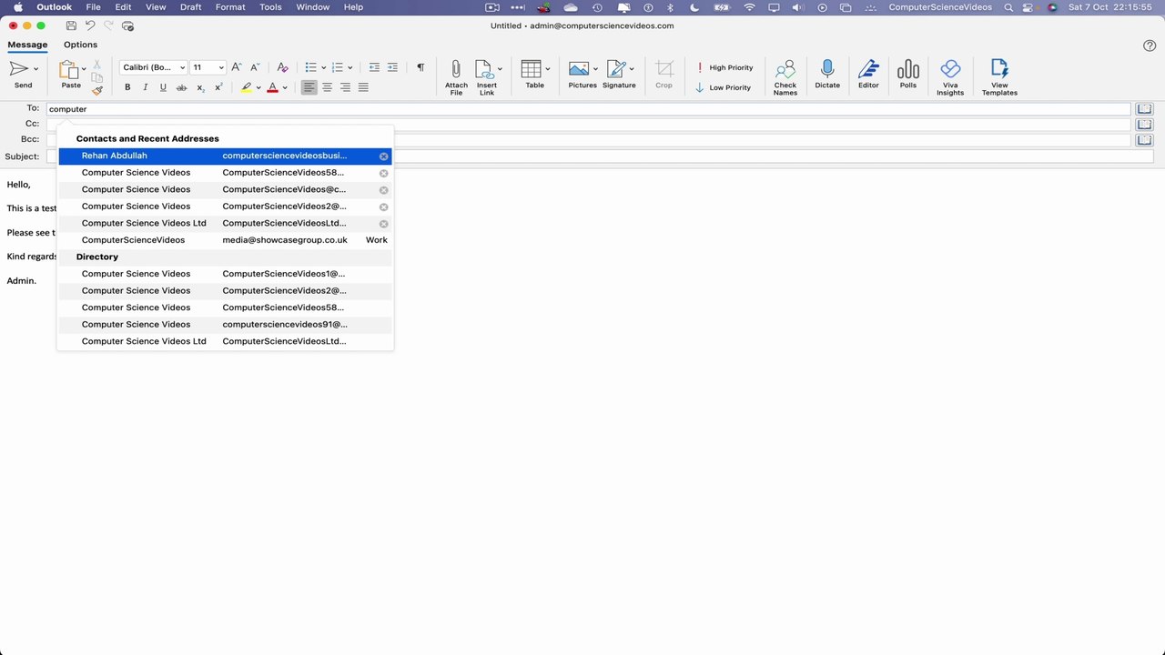The width and height of the screenshot is (1165, 655).
Task: Click the Pictures icon
Action: pos(579,69)
